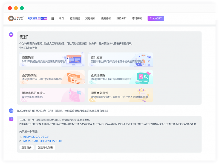Click the TOPEASE logo icon
This screenshot has width=219, height=164.
(11, 18)
